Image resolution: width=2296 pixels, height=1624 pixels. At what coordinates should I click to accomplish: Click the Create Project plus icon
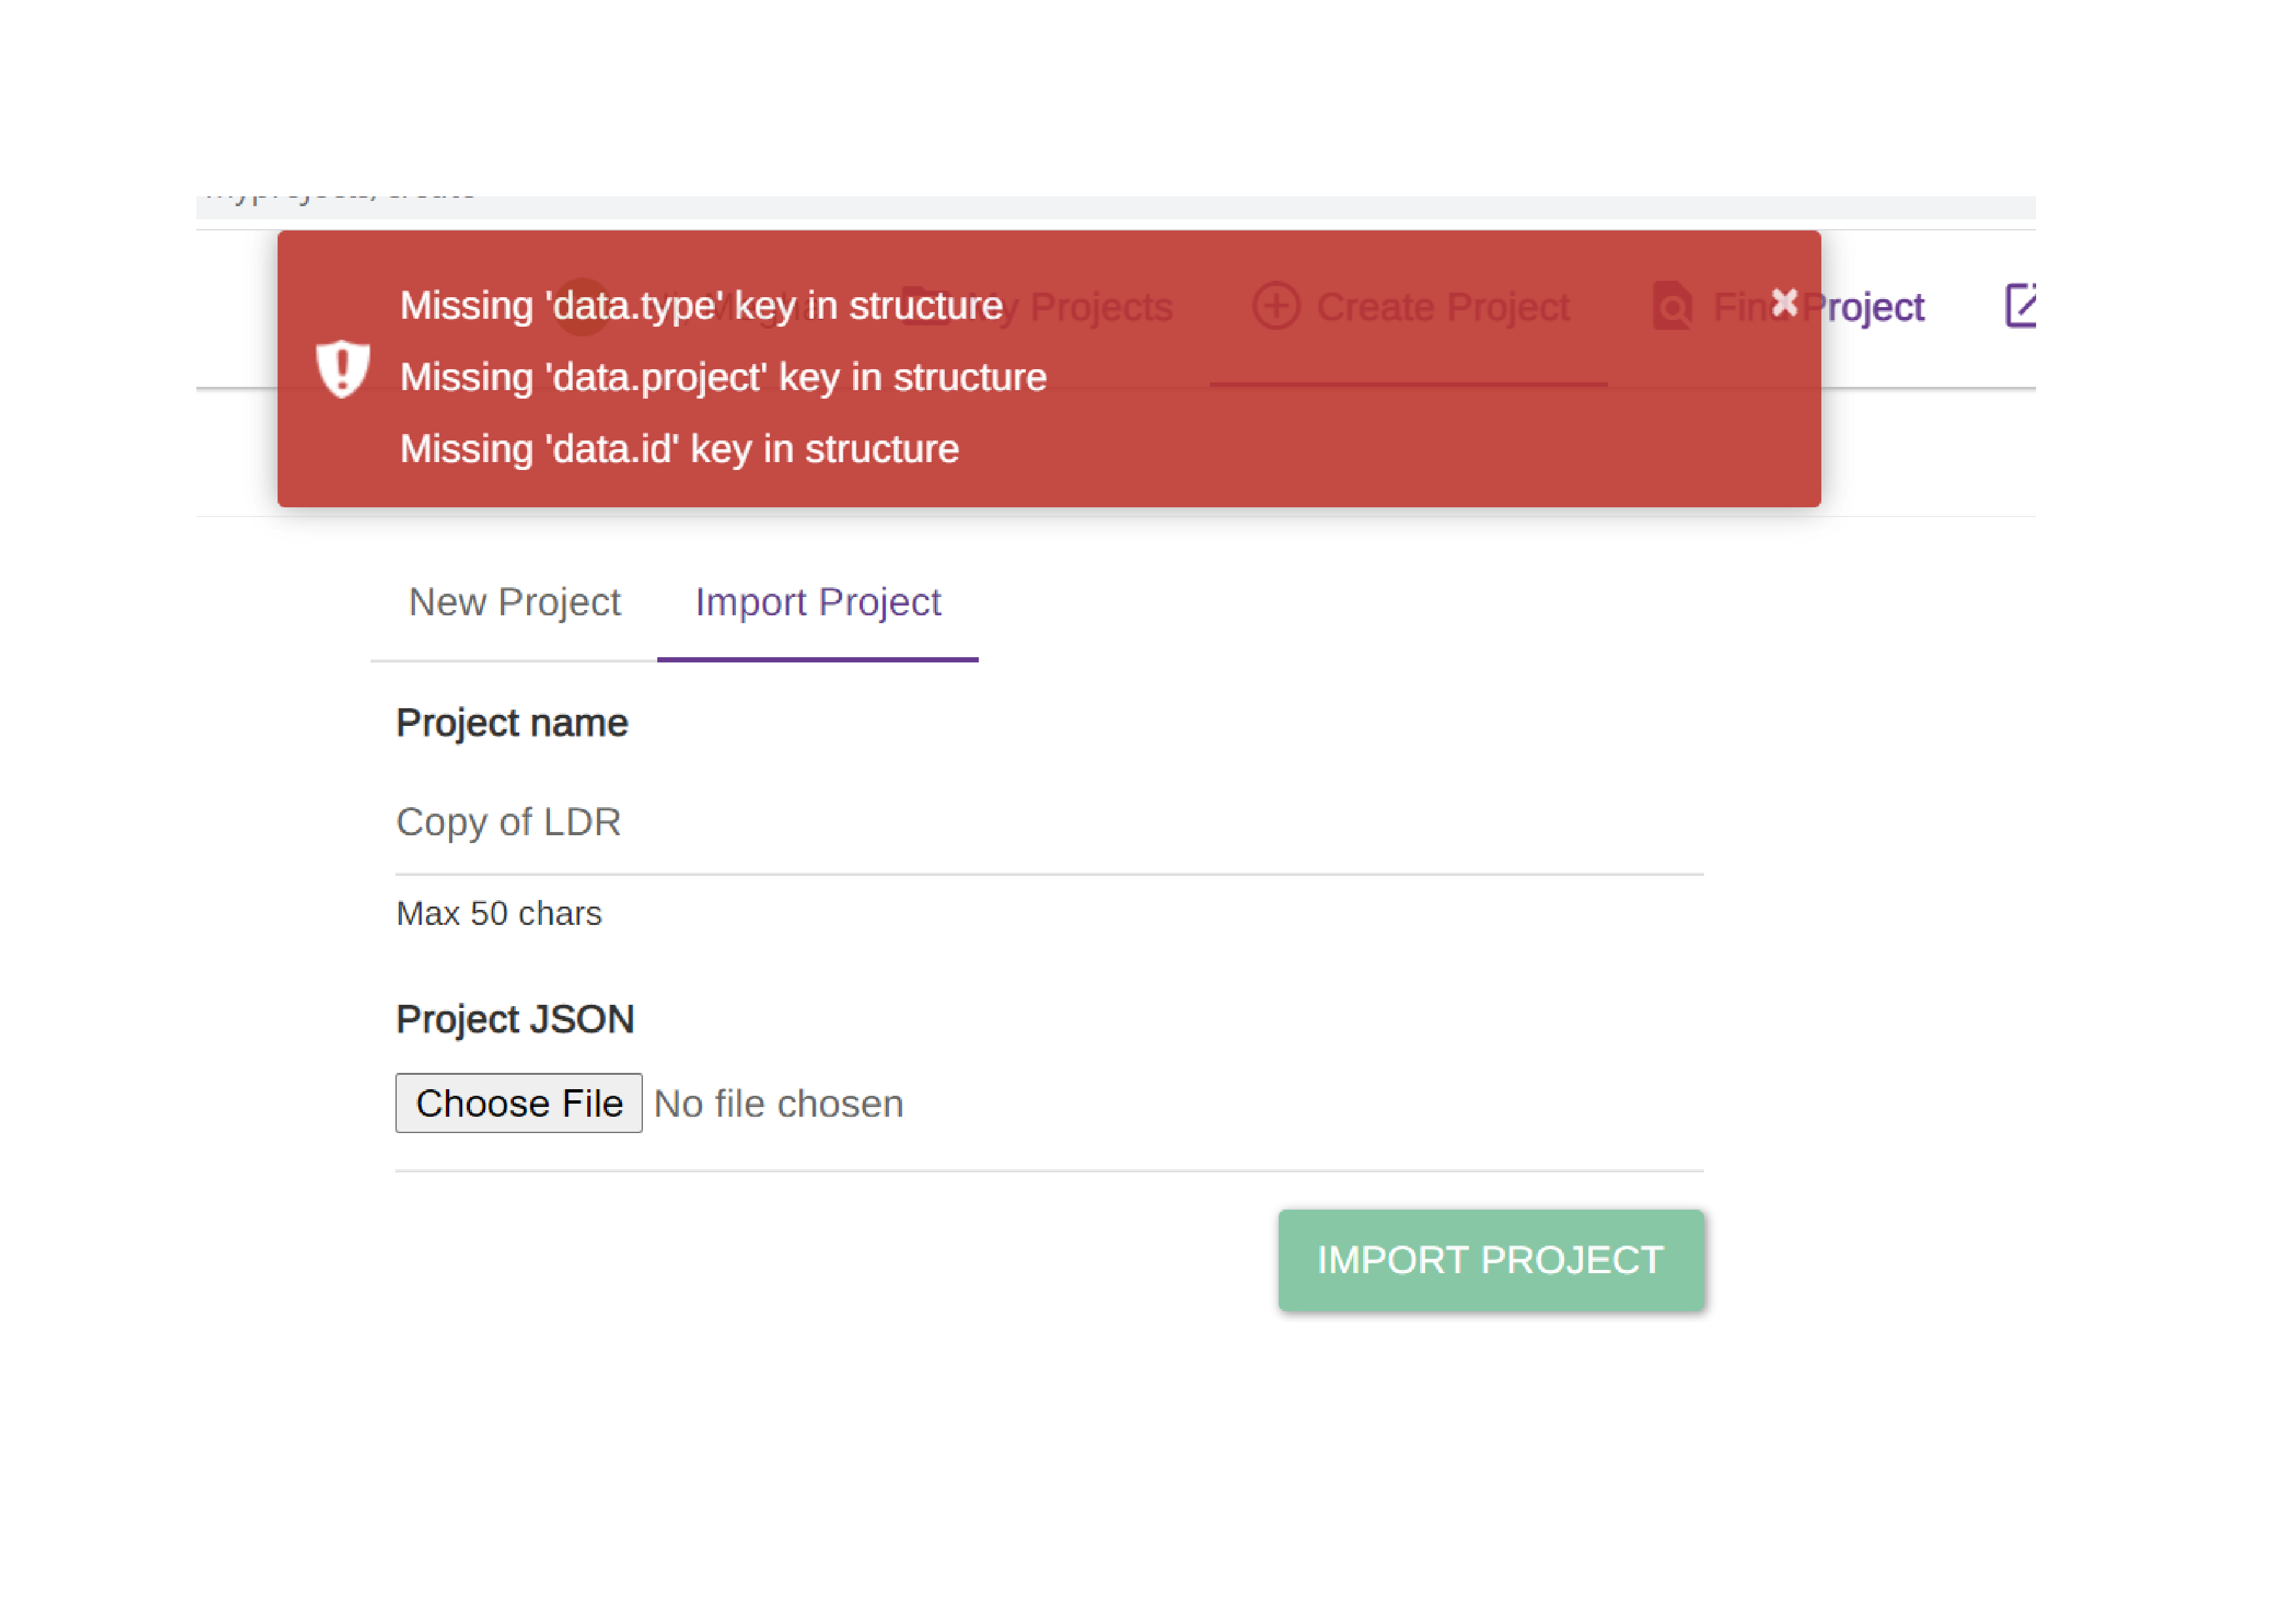[1276, 306]
